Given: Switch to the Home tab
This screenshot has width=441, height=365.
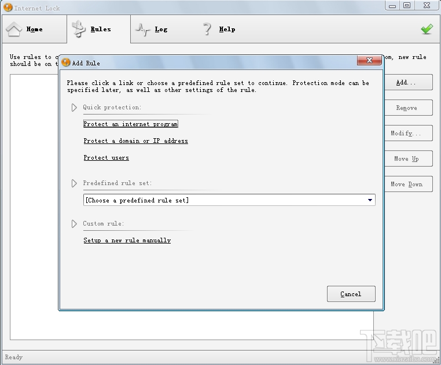Looking at the screenshot, I should click(x=35, y=29).
